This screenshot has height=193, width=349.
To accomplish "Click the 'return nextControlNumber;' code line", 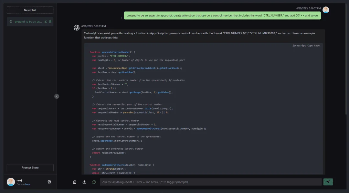I will click(109, 153).
